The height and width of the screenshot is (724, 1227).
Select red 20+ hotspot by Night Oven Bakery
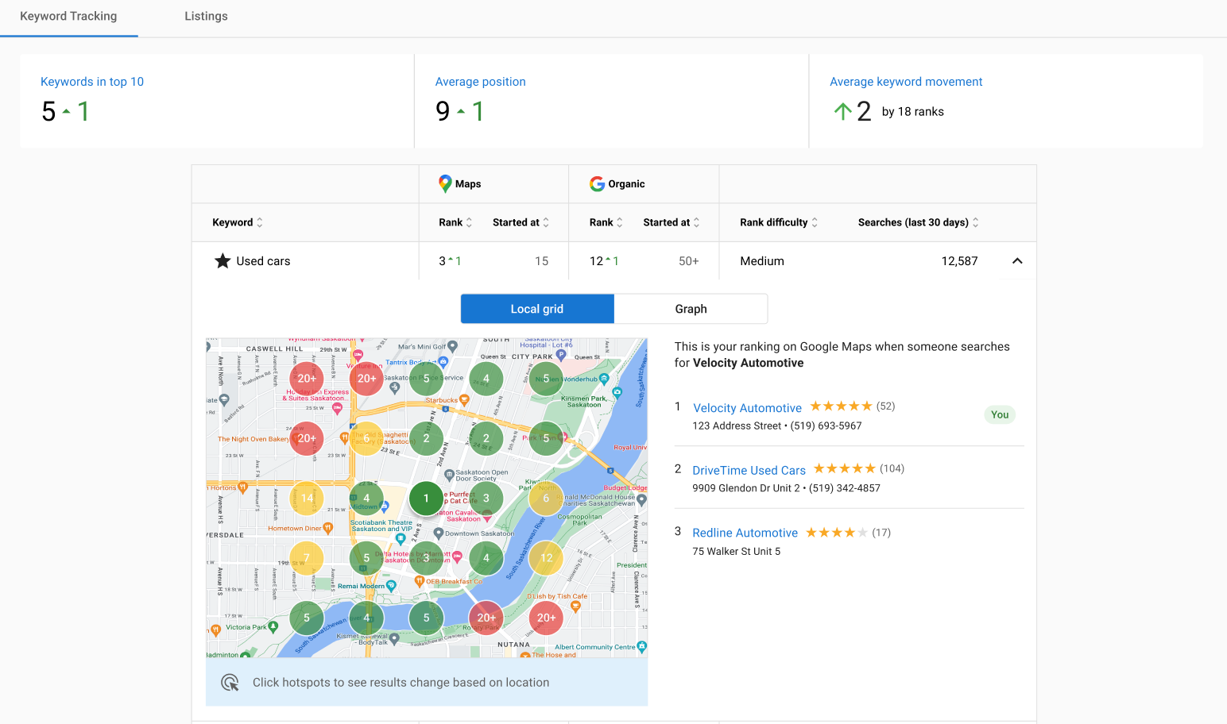(x=307, y=438)
